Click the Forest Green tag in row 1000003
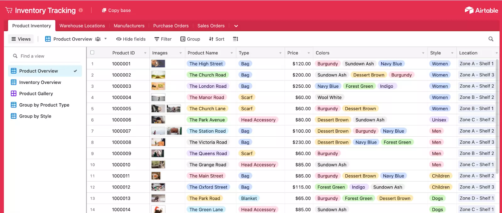Screen dimensions: 502x213 click(x=359, y=86)
